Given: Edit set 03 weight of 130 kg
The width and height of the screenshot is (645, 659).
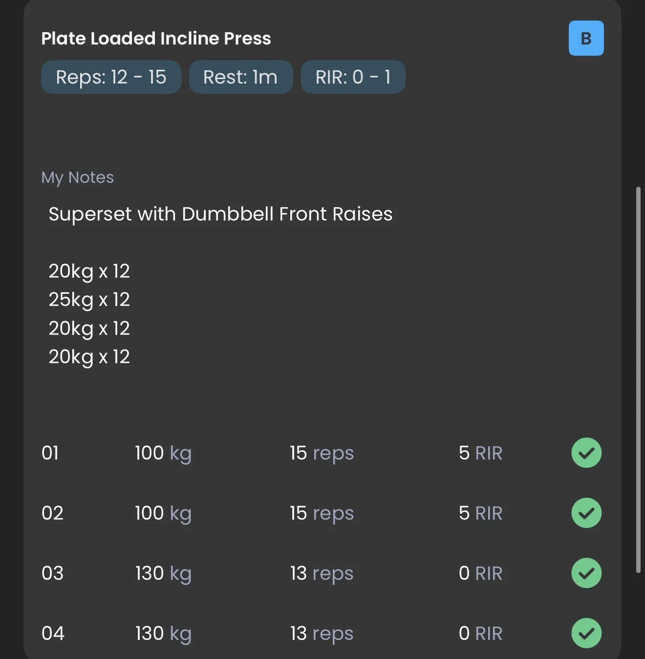Looking at the screenshot, I should click(163, 573).
